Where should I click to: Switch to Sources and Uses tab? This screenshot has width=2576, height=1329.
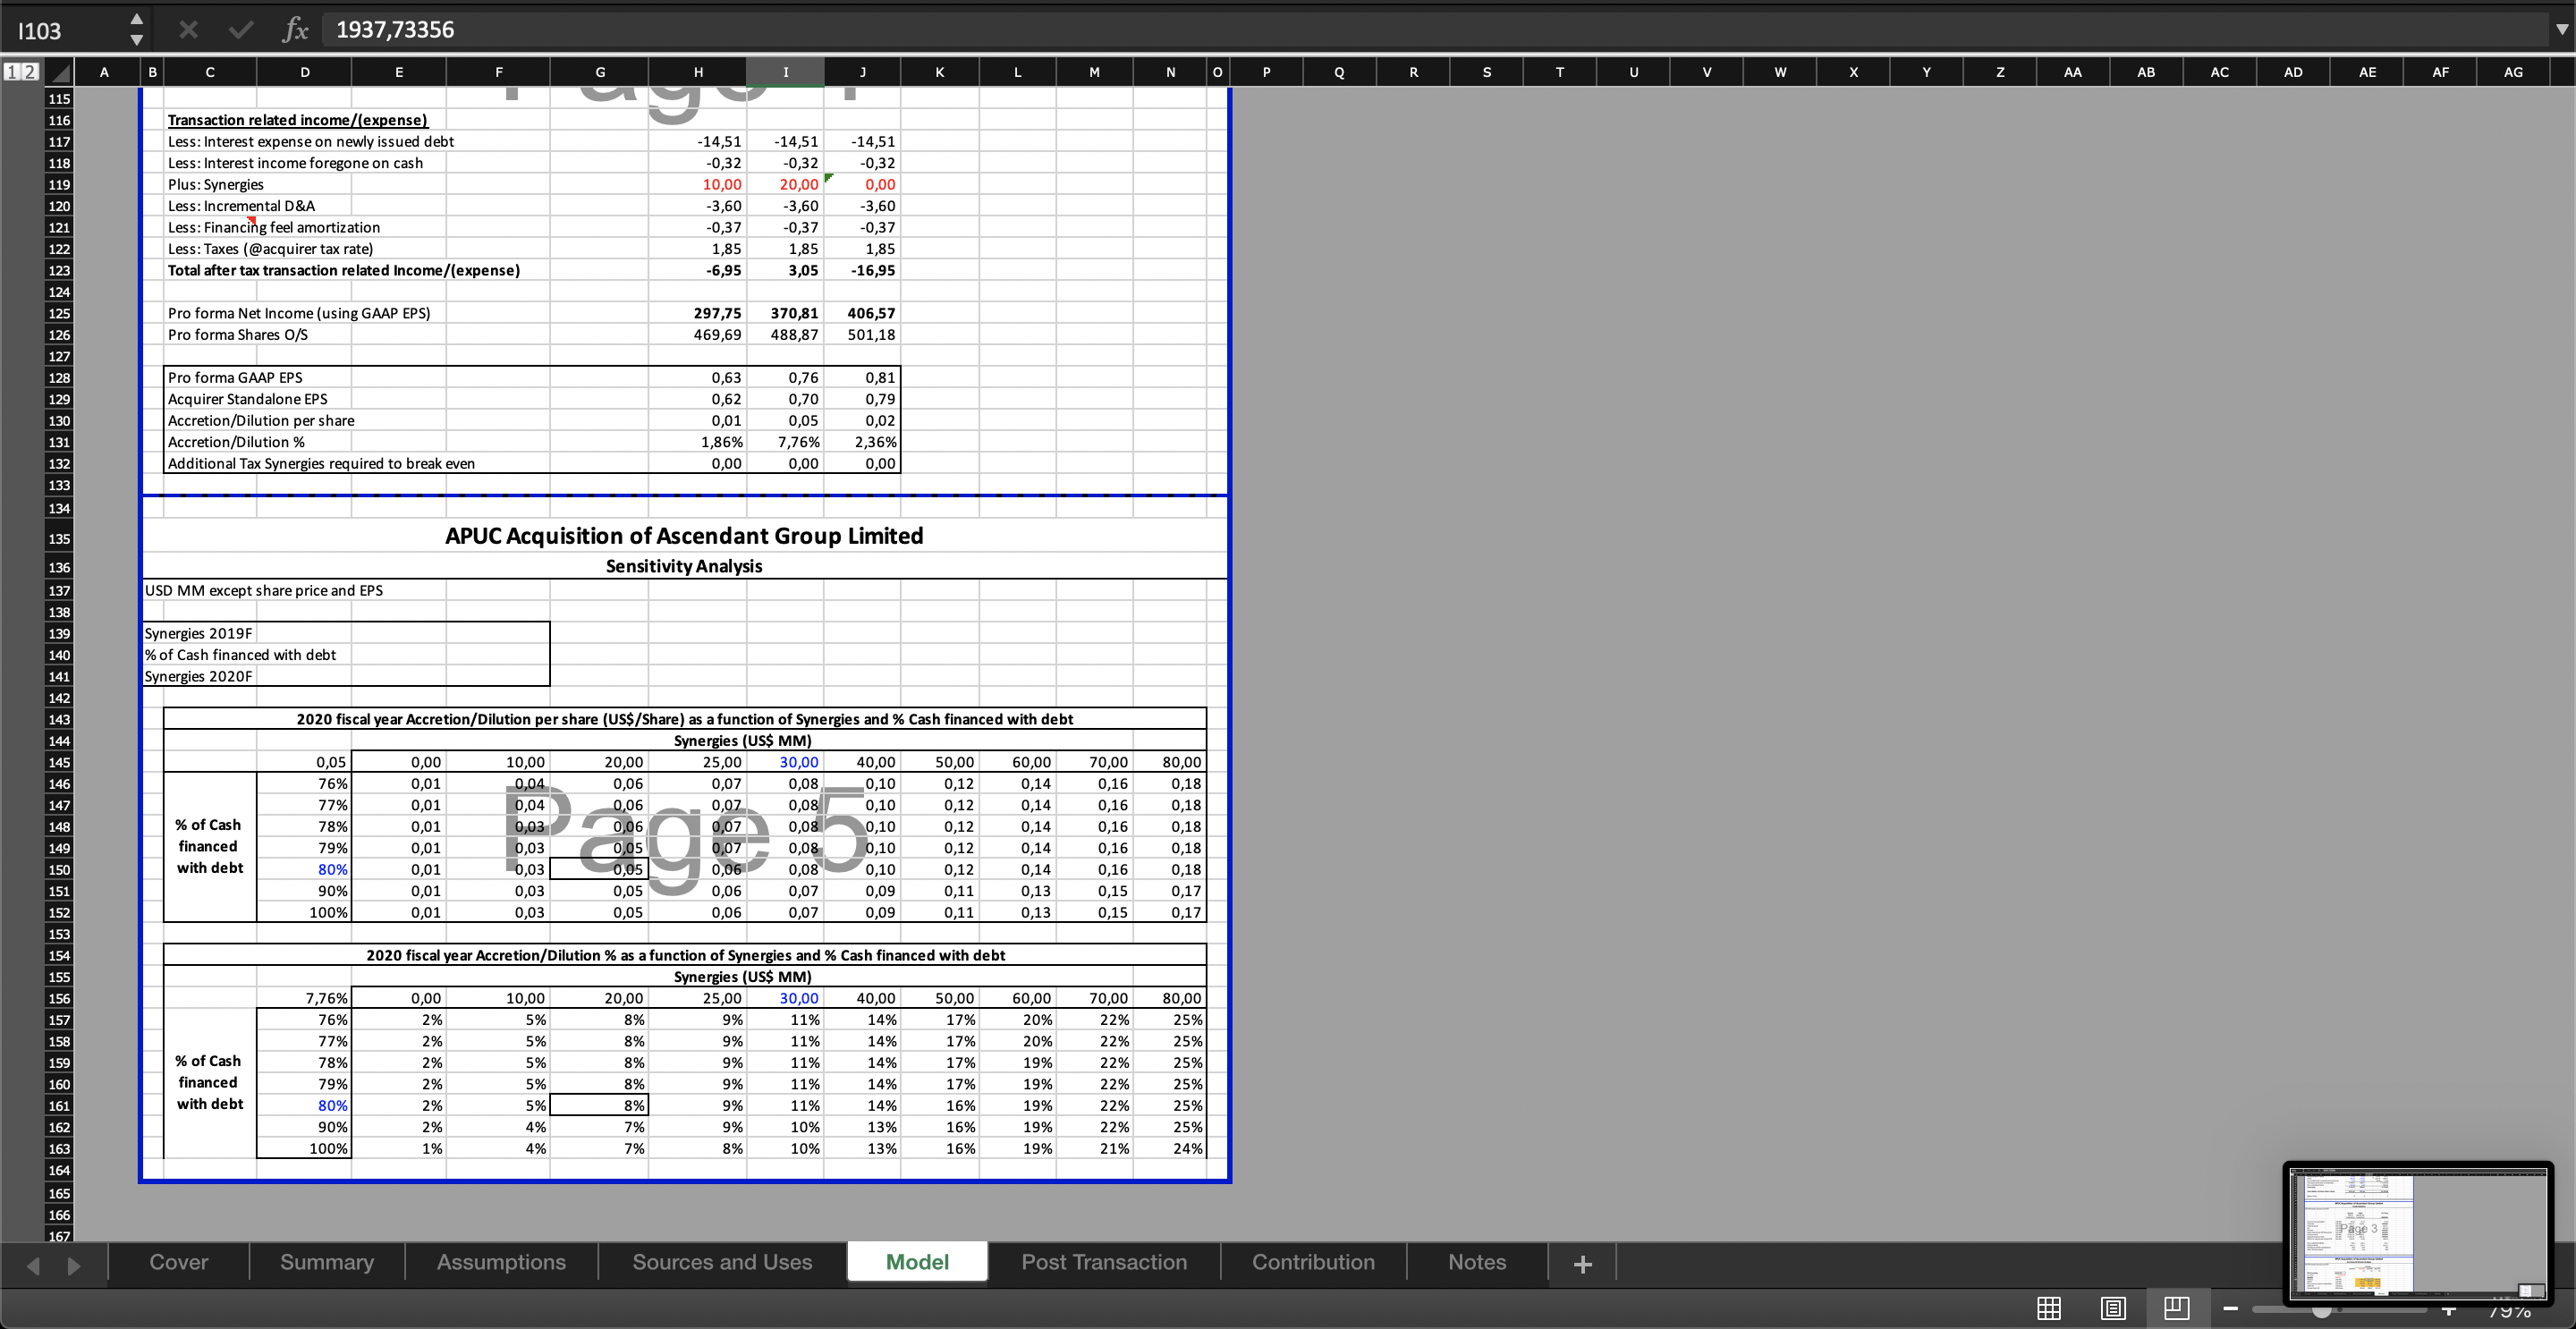pos(722,1262)
